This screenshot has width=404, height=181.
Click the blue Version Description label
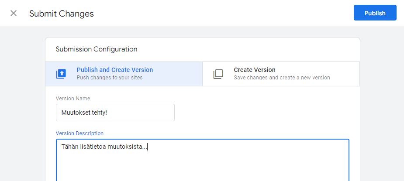(79, 133)
